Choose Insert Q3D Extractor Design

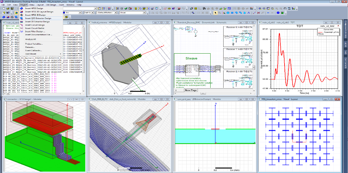[38, 18]
